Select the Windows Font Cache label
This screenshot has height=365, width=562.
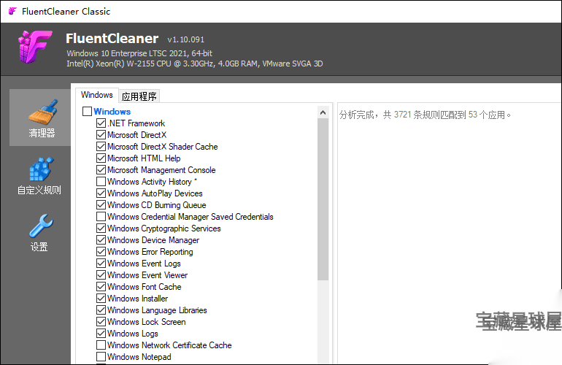tap(144, 287)
